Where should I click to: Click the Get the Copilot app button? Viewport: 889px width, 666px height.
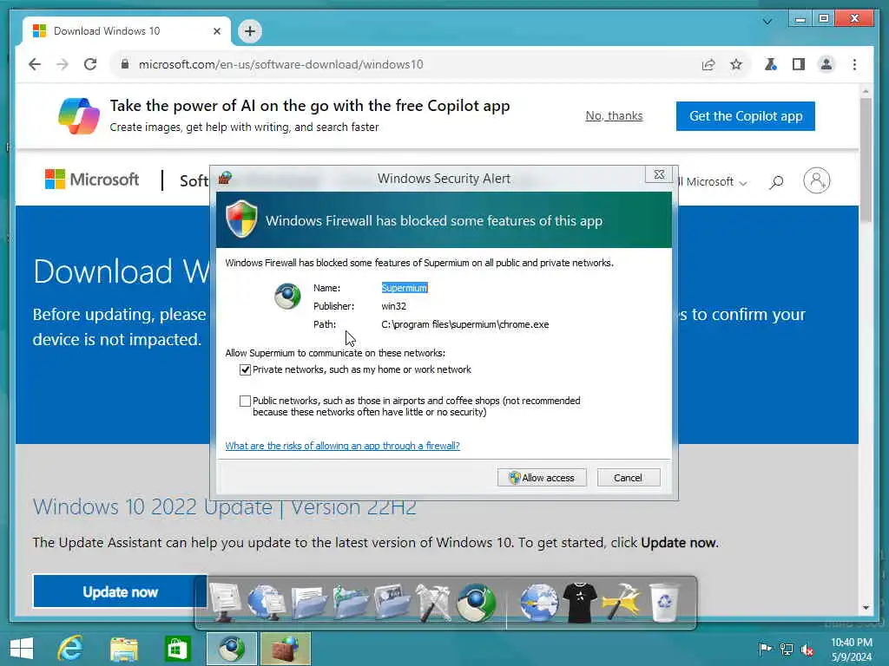pos(746,116)
